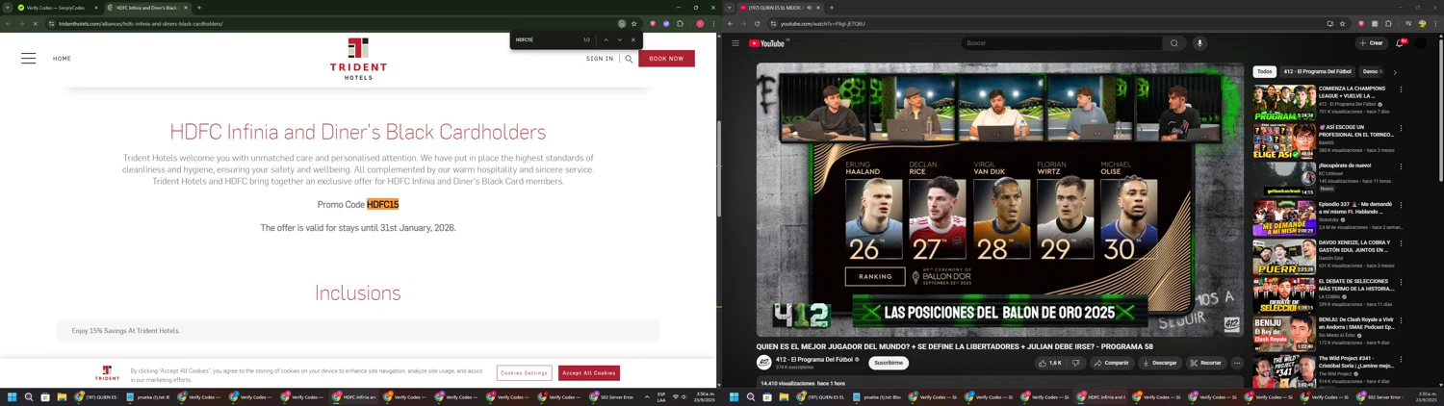Open new tab in Trident browser window
The height and width of the screenshot is (406, 1444).
click(199, 8)
